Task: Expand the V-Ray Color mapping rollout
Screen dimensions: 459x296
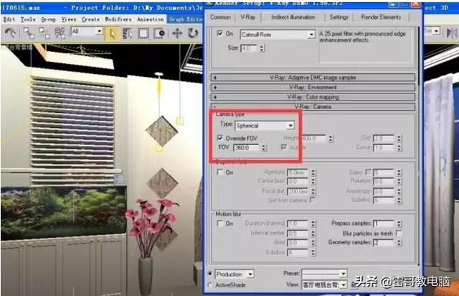Action: (x=313, y=97)
